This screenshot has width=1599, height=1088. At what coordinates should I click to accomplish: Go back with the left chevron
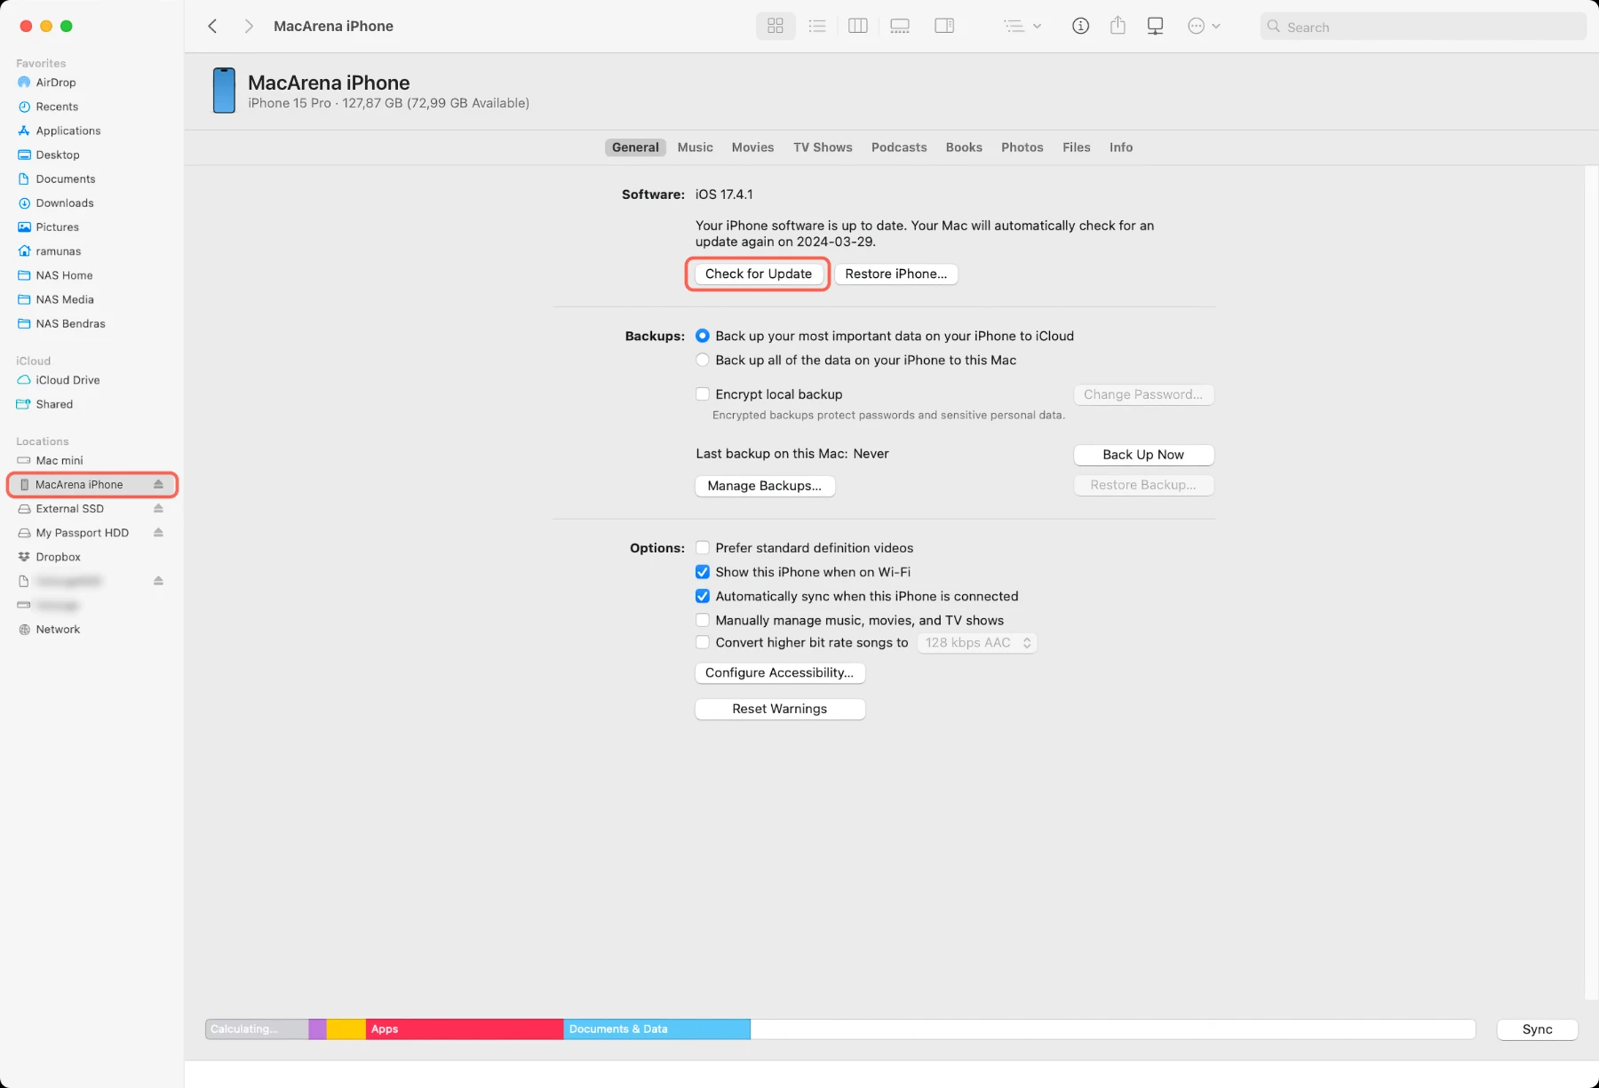coord(212,27)
